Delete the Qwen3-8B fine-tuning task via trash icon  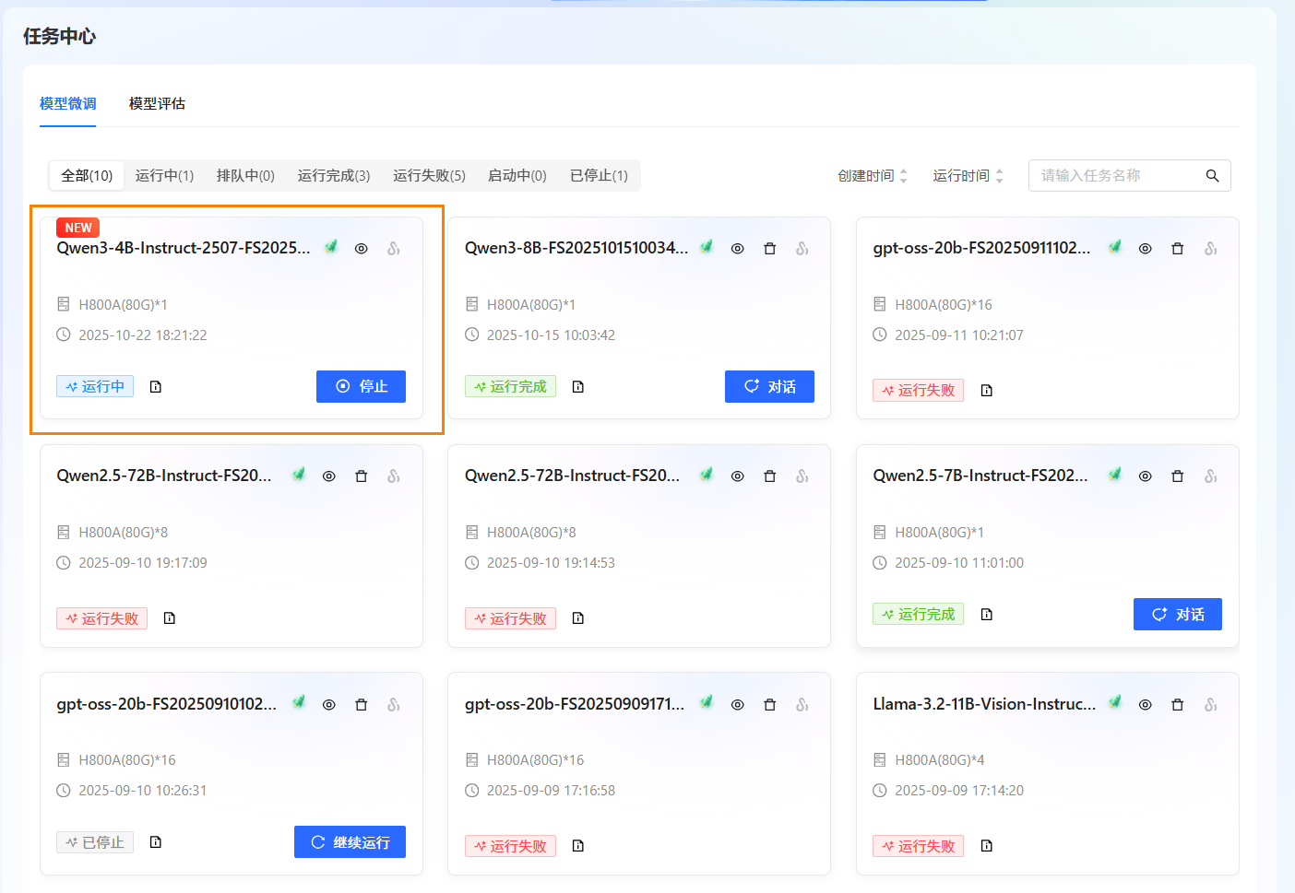click(769, 249)
